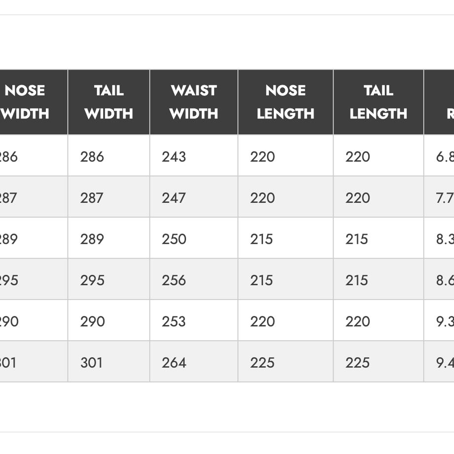Click nose length value 225
Image resolution: width=454 pixels, height=454 pixels.
[x=263, y=363]
